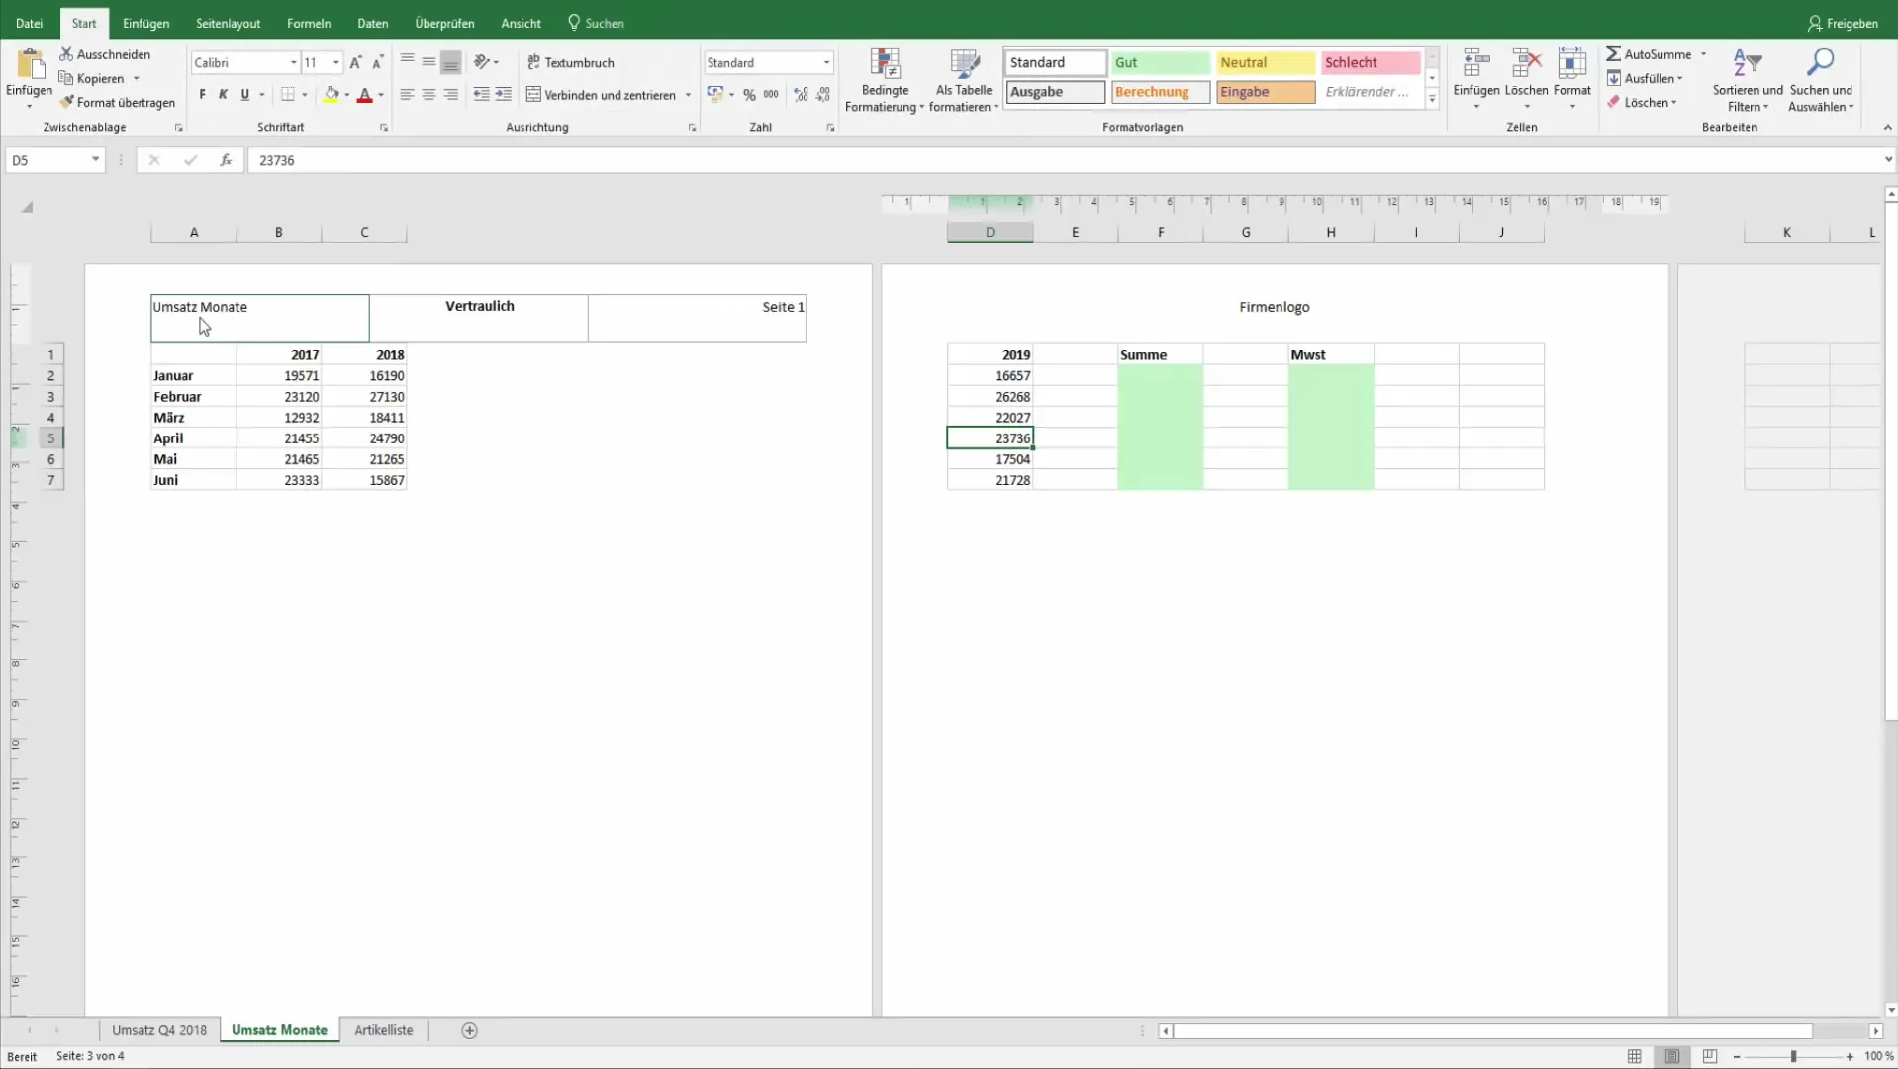Open the name box D5 dropdown
1898x1069 pixels.
[x=95, y=159]
